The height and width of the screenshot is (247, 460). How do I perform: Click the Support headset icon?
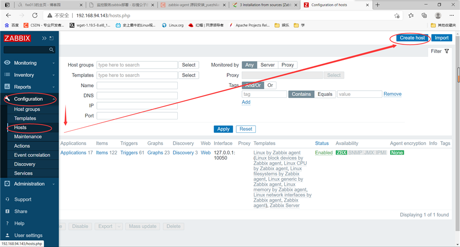7,199
